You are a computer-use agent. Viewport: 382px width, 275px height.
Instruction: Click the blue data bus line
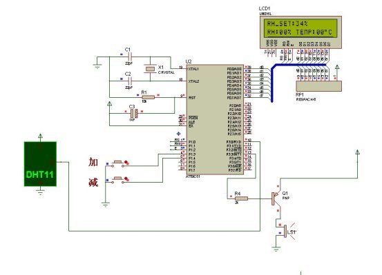(272, 83)
